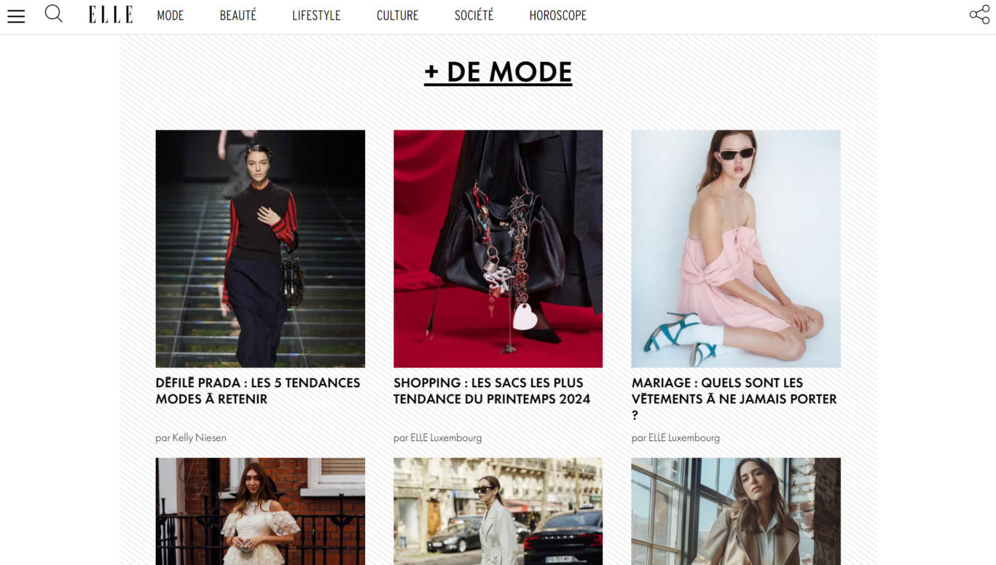Viewport: 996px width, 565px height.
Task: Open pink dress model thumbnail
Action: tap(736, 249)
